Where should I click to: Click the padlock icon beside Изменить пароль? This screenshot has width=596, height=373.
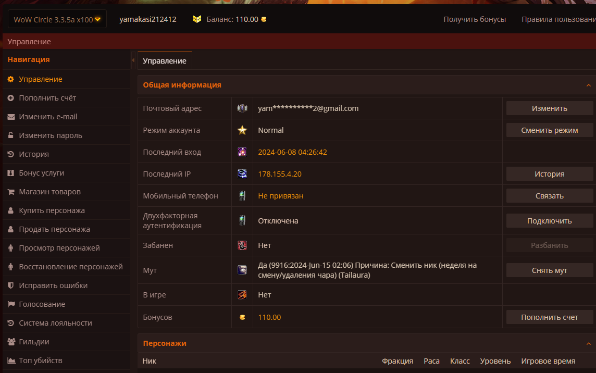coord(10,135)
